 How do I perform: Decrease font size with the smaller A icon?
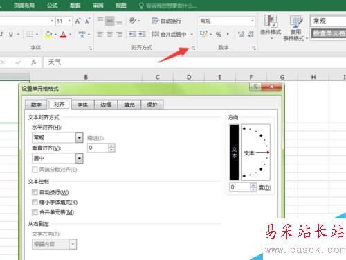[x=87, y=21]
